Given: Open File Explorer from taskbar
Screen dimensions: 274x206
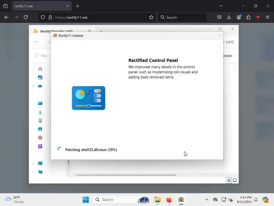Looking at the screenshot, I should click(x=157, y=200).
